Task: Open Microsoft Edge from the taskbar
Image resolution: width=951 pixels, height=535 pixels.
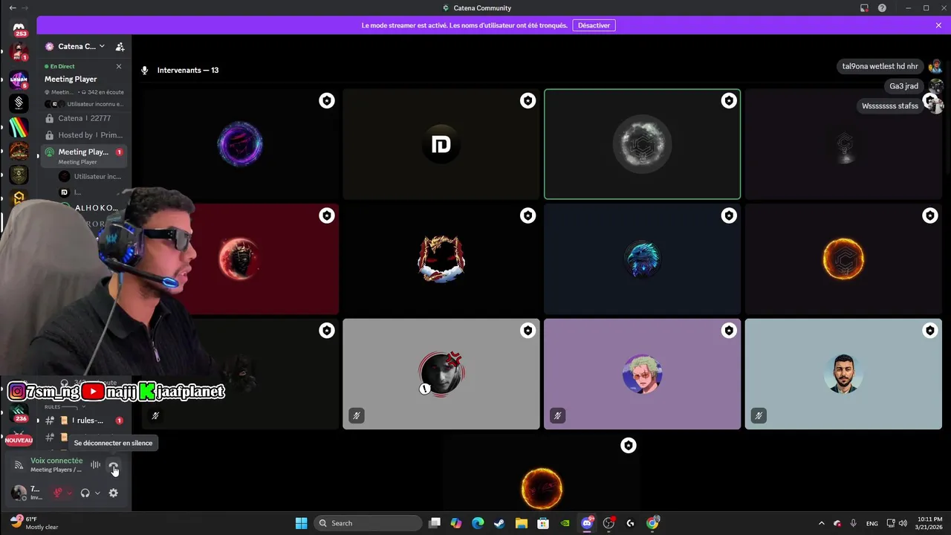Action: [x=478, y=523]
